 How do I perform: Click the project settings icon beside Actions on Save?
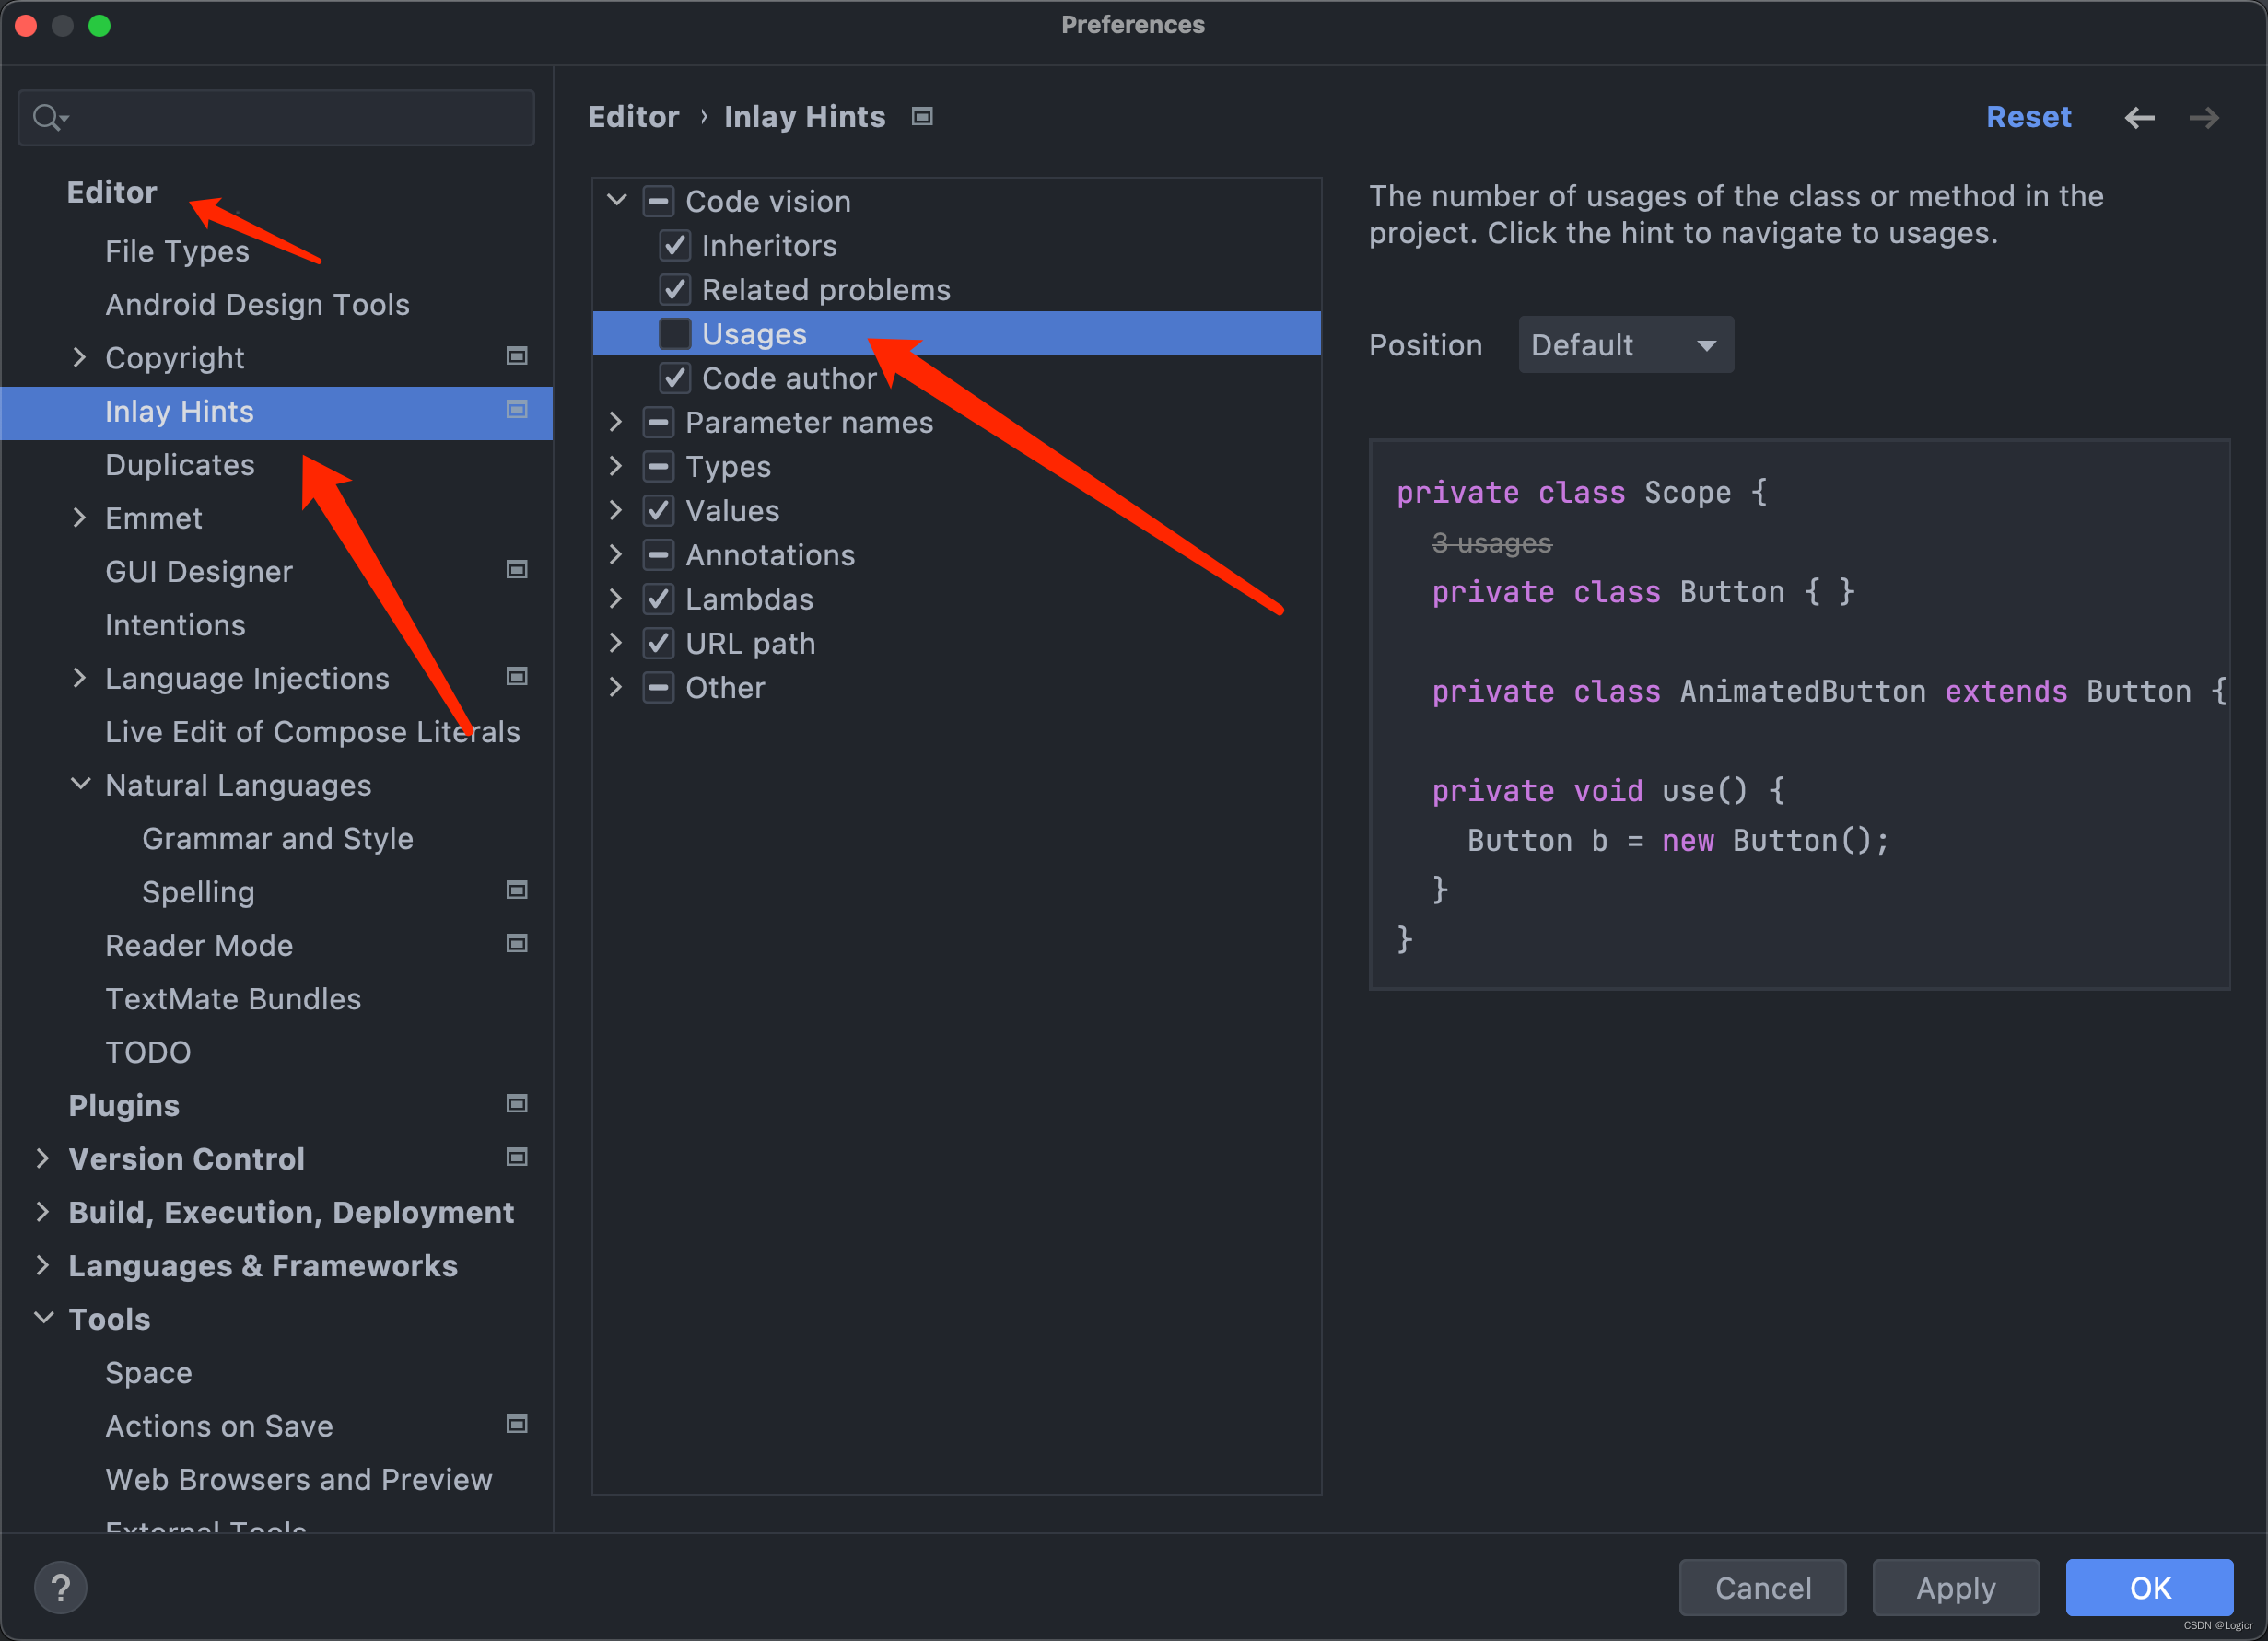tap(517, 1424)
